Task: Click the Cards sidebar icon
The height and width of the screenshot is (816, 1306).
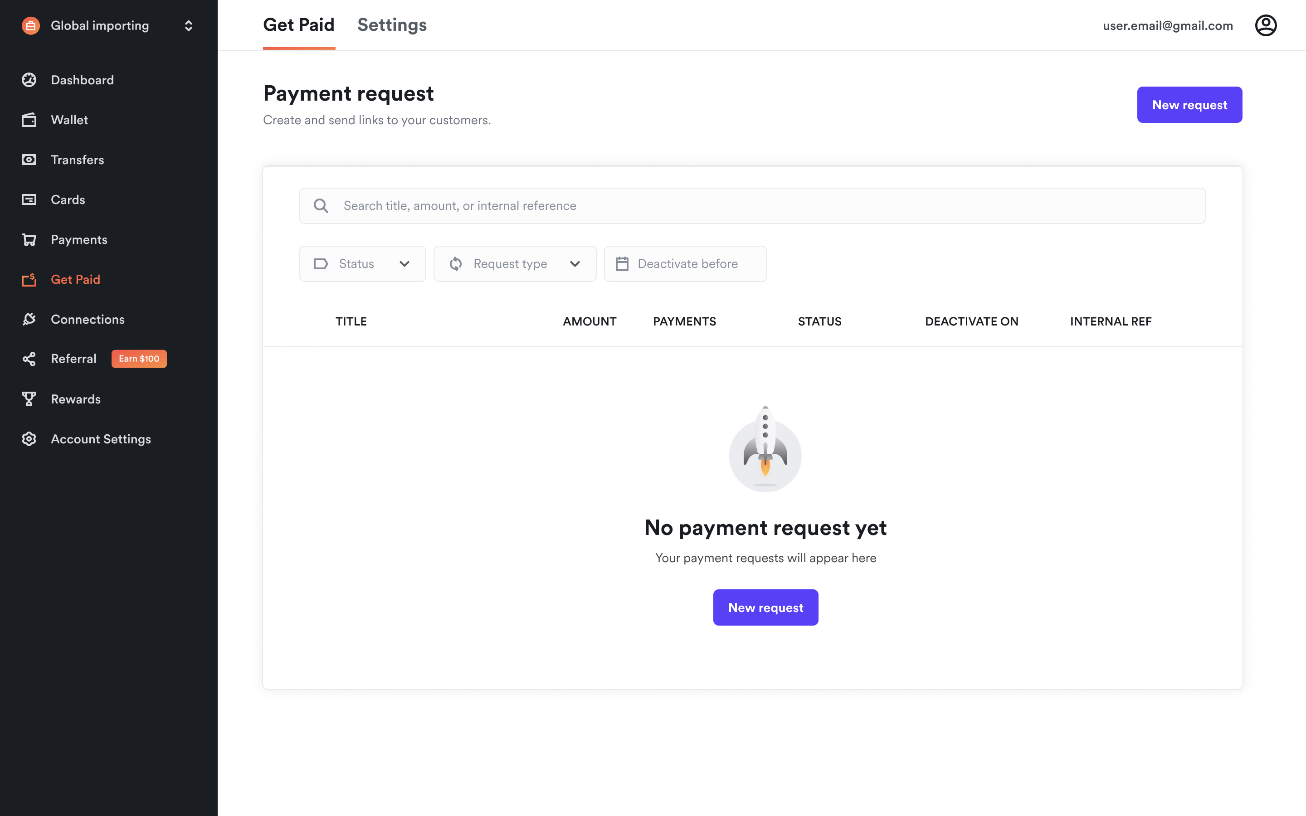Action: (x=29, y=199)
